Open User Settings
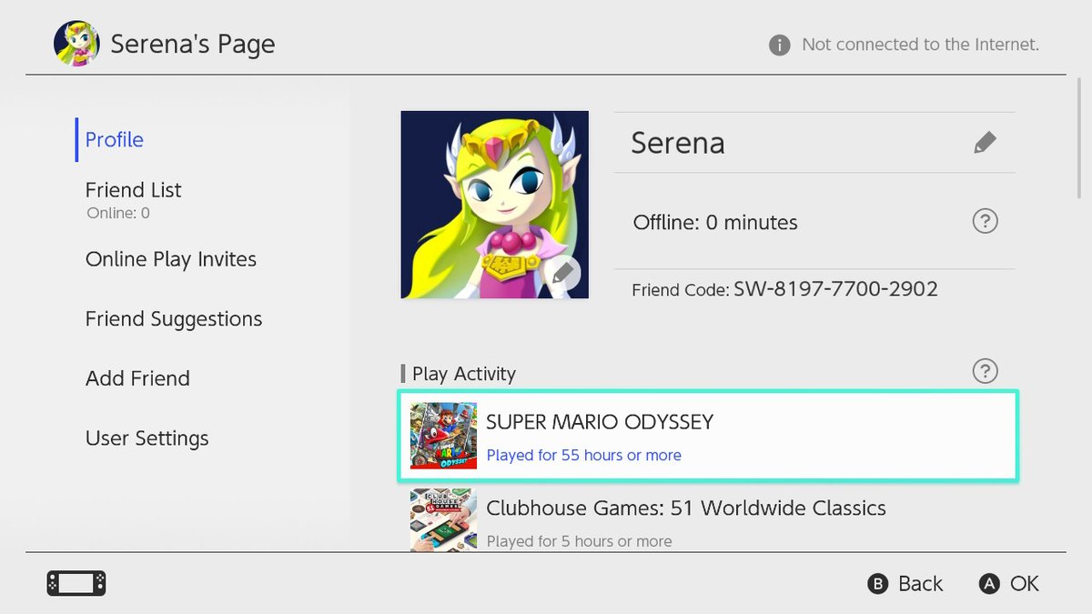 click(x=147, y=438)
